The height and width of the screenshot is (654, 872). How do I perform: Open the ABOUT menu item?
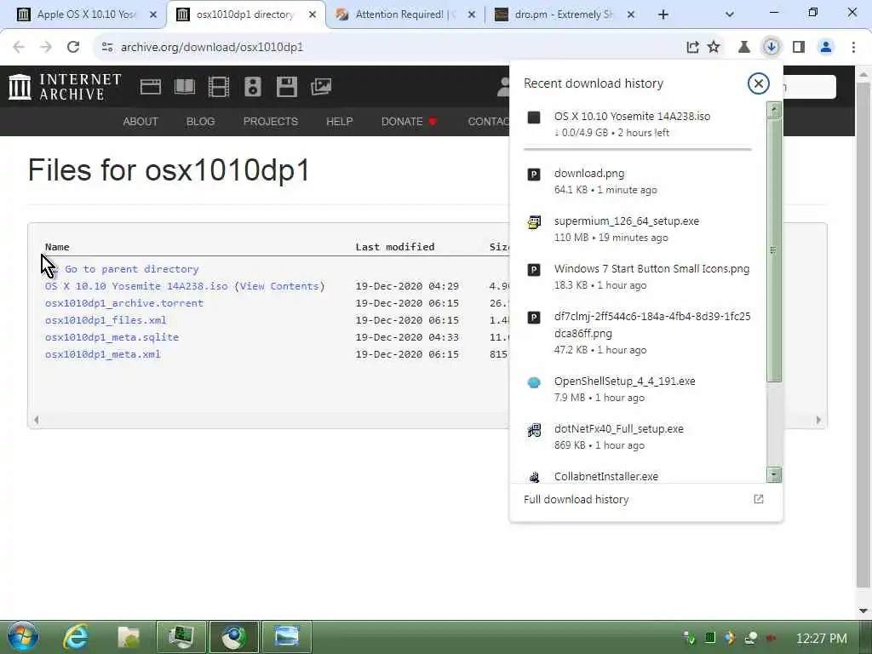141,121
